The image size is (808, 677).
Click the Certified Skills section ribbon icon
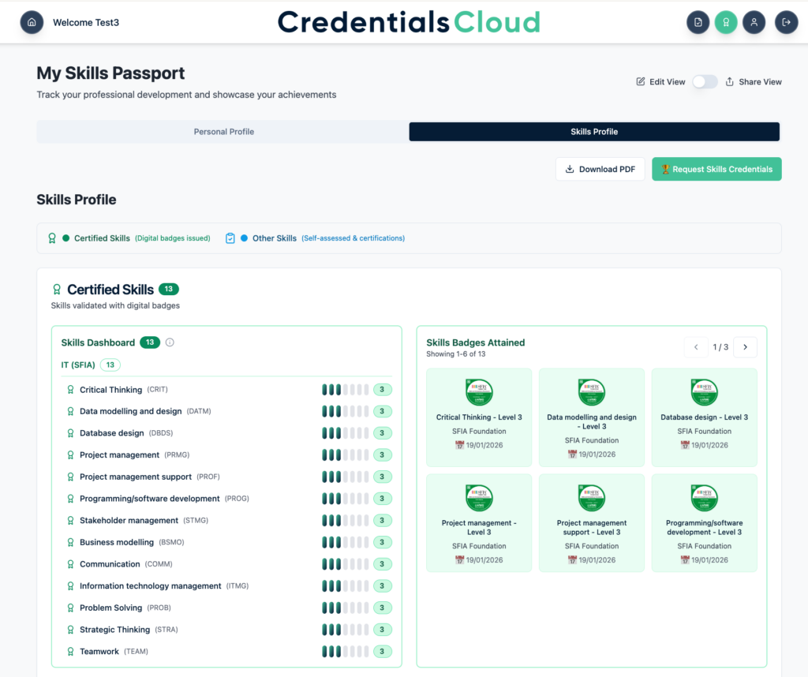(57, 290)
